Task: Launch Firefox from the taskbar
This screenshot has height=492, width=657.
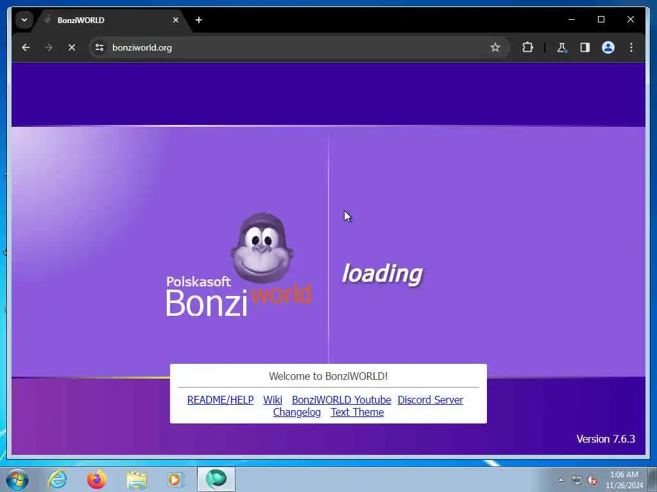Action: 96,479
